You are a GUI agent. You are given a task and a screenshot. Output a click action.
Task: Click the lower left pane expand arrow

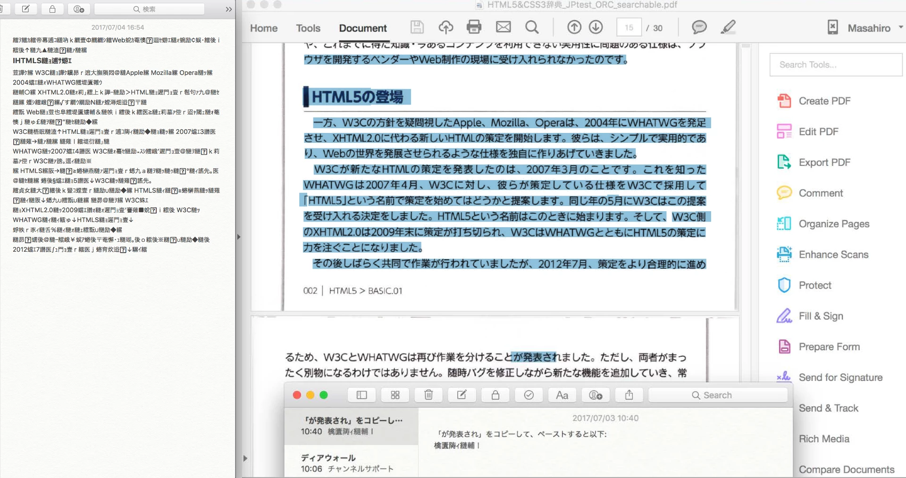tap(245, 458)
